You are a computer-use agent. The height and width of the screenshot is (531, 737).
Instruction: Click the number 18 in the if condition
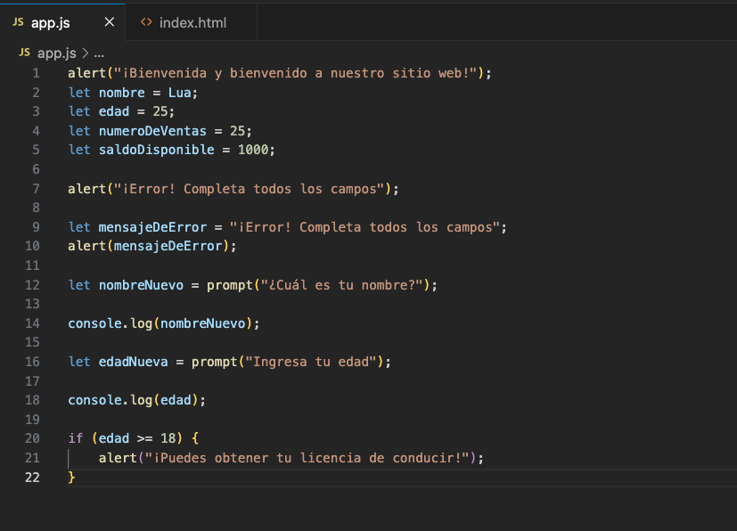[x=168, y=438]
